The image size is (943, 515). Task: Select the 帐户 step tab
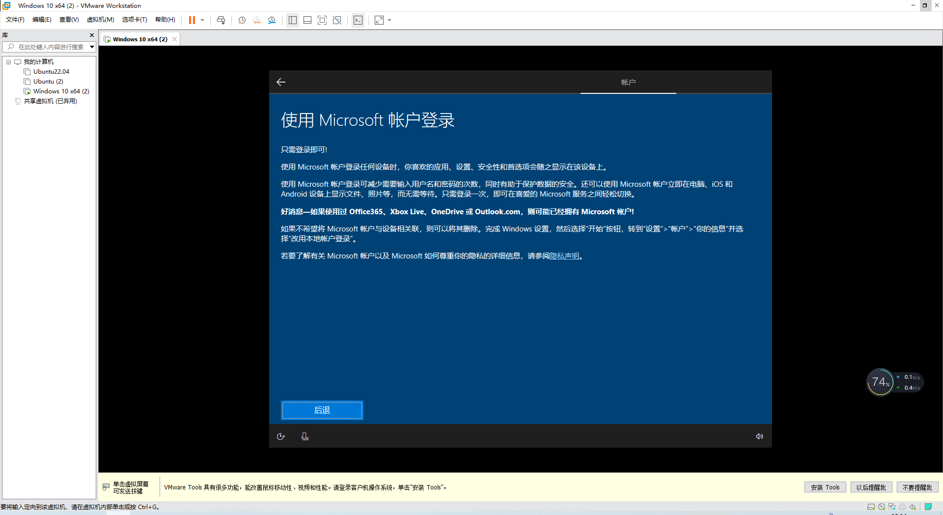pos(628,82)
